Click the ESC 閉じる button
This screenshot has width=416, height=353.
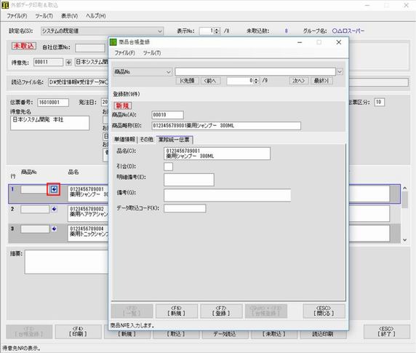[x=324, y=311]
